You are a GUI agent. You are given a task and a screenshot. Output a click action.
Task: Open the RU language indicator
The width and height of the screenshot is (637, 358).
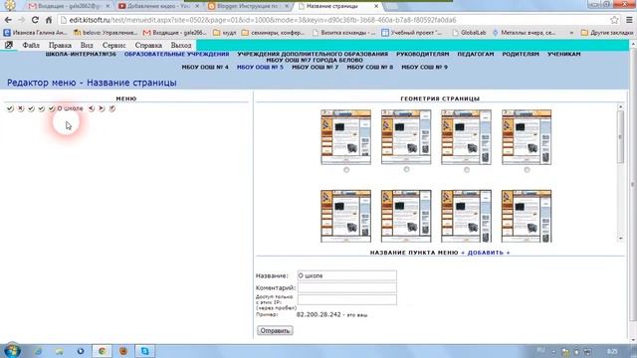[x=541, y=350]
